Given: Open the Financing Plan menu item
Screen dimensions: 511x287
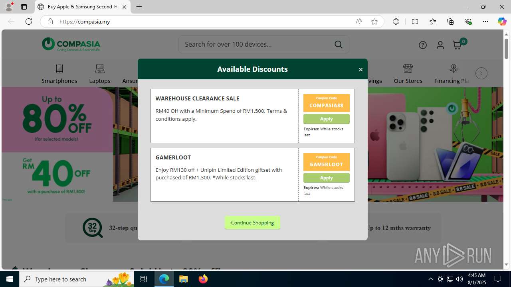Looking at the screenshot, I should pos(452,74).
